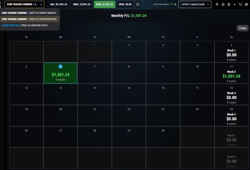Select calendar day 24
Screen dimensions: 250x170
197,116
